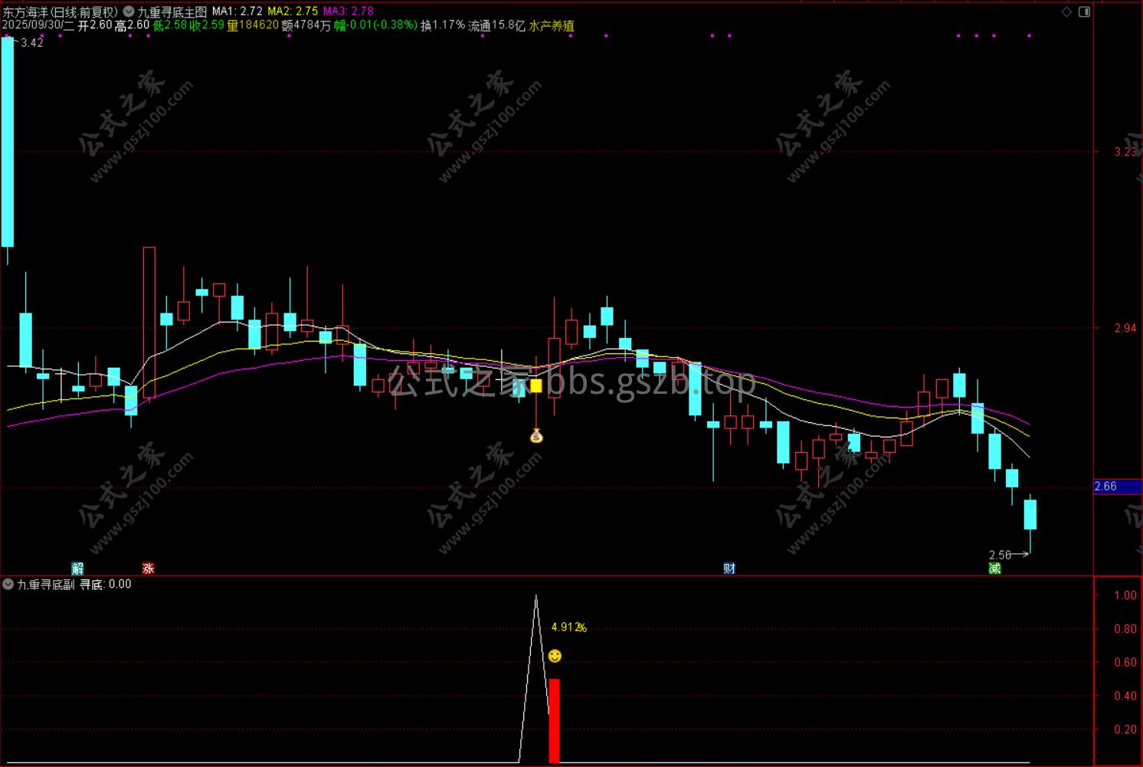The width and height of the screenshot is (1143, 767).
Task: Click the 2.94 price axis label
Action: (1125, 328)
